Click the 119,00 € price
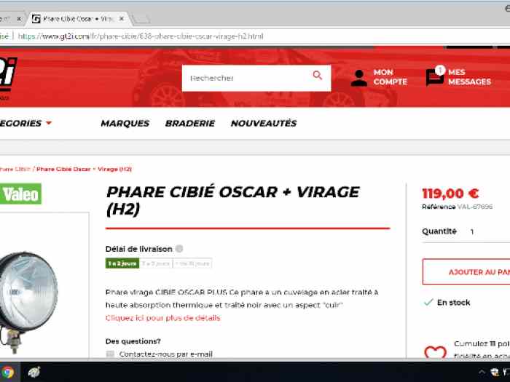Viewport: 510px width, 382px height. pos(450,194)
